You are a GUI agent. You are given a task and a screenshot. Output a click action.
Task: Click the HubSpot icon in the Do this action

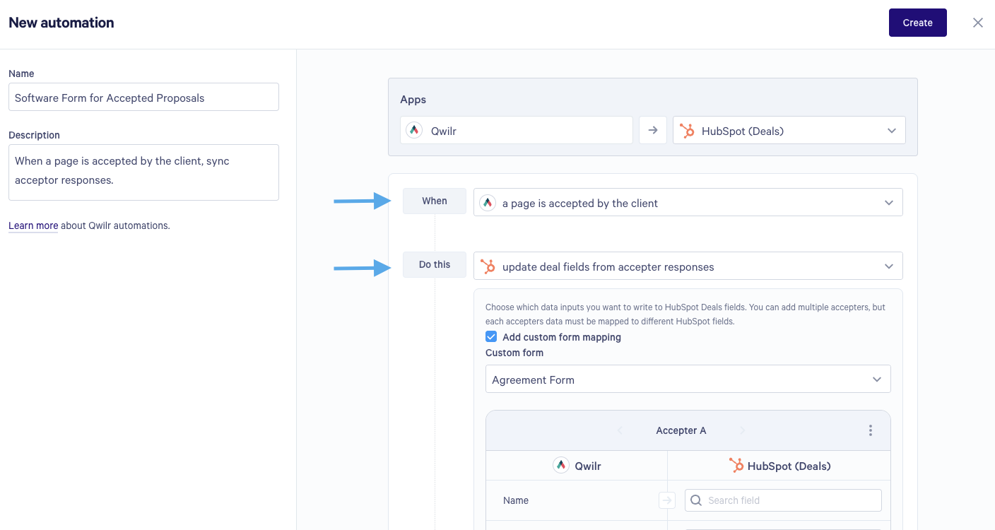[x=488, y=266]
